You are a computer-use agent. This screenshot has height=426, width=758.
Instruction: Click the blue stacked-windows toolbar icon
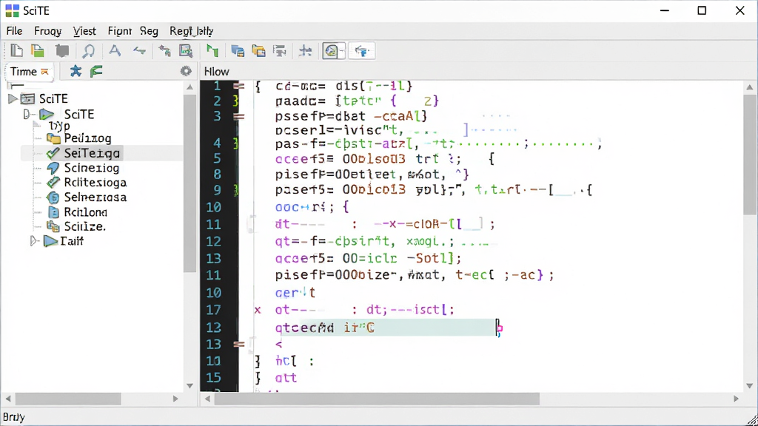tap(238, 51)
